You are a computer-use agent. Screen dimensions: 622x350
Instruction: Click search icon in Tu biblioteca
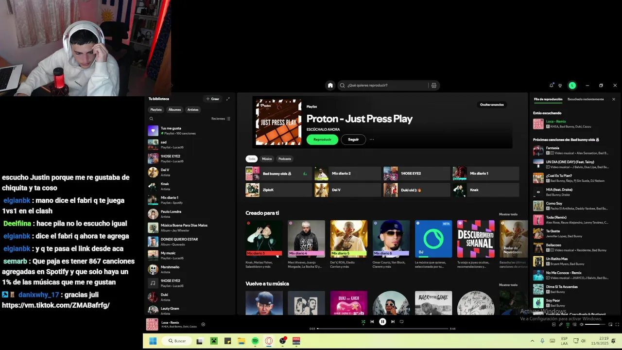click(151, 119)
